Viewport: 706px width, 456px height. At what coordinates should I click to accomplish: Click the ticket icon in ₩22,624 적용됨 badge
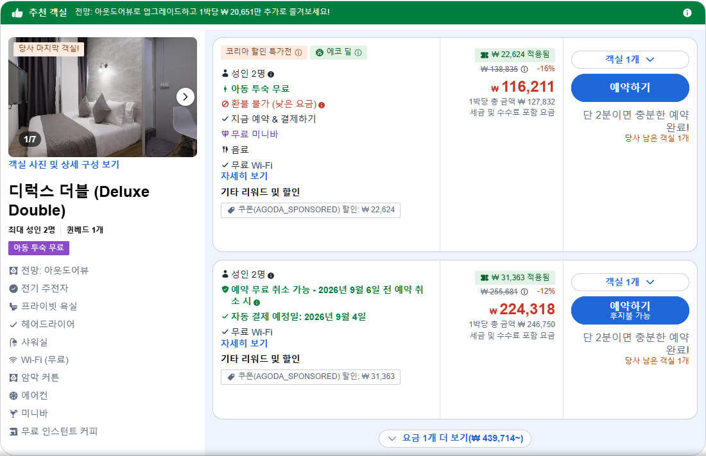click(x=485, y=55)
